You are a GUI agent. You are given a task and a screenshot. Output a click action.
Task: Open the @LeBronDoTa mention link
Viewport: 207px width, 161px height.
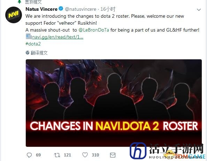(94, 30)
